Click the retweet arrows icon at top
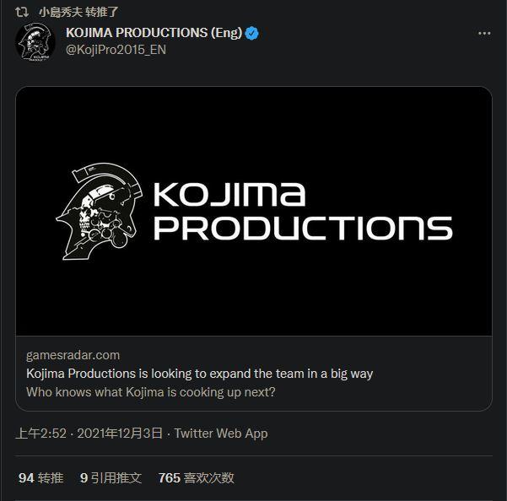Image resolution: width=507 pixels, height=501 pixels. coord(22,13)
